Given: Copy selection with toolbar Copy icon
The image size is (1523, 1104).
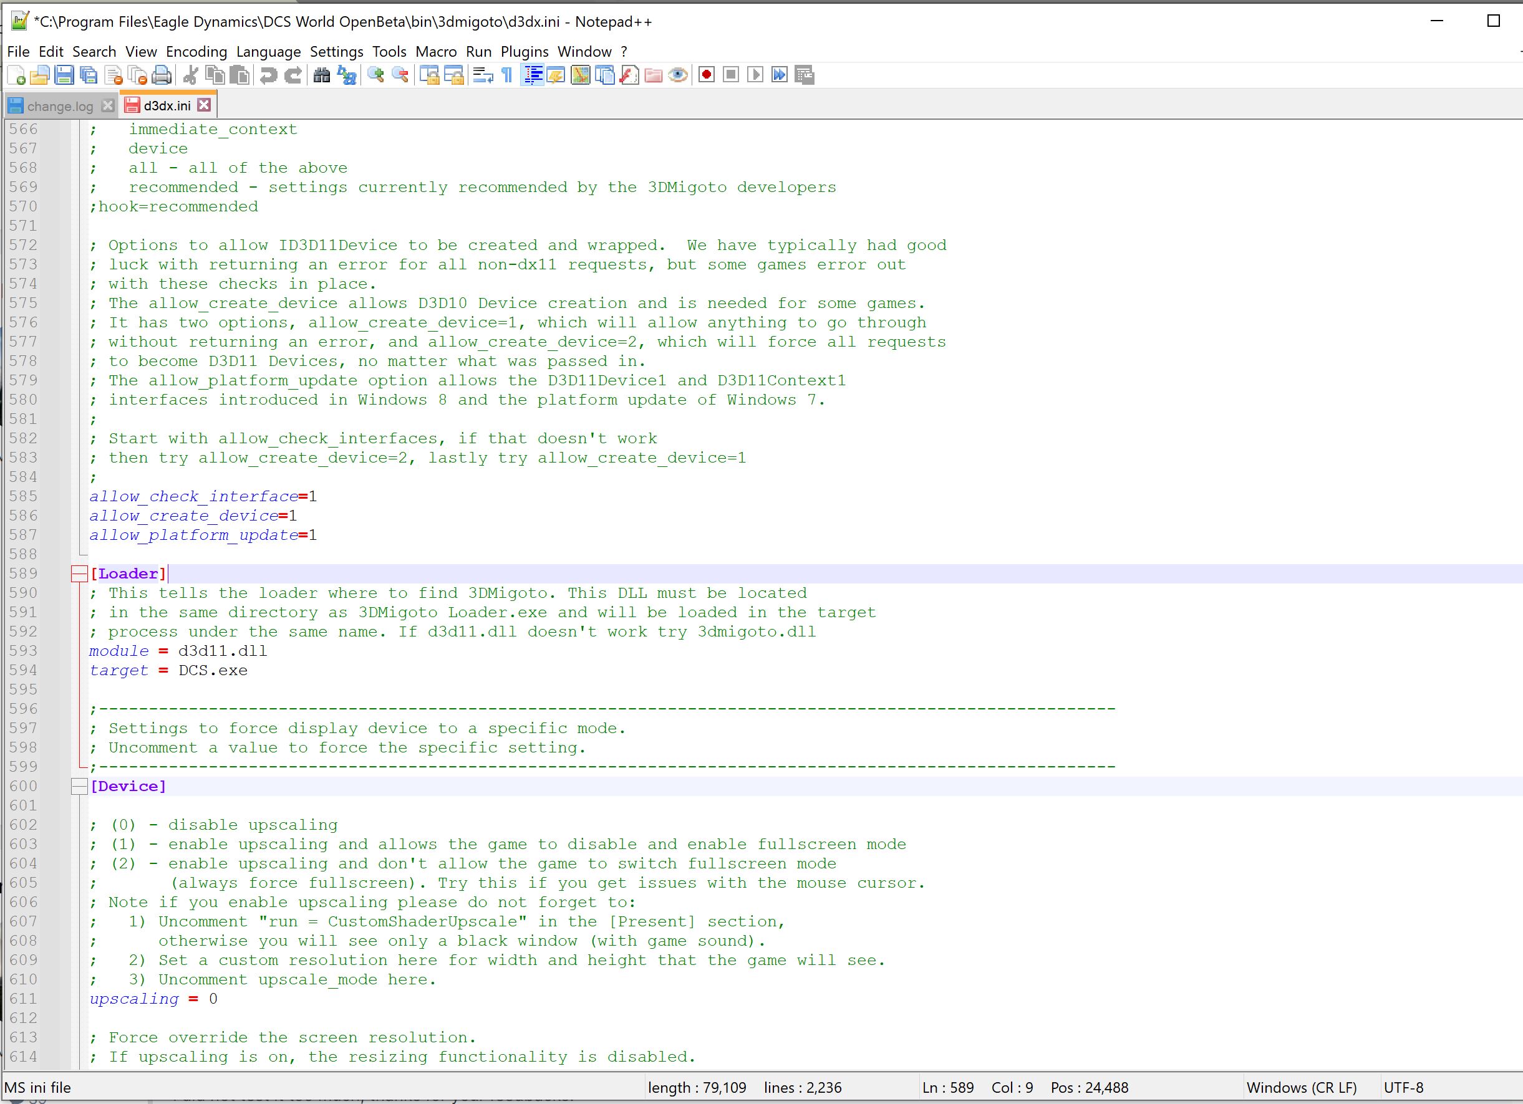Looking at the screenshot, I should point(215,75).
